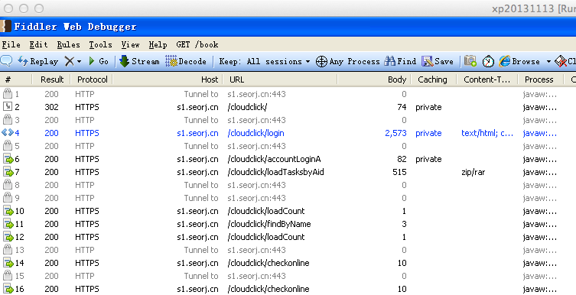576x295 pixels.
Task: Open the File menu
Action: [11, 45]
